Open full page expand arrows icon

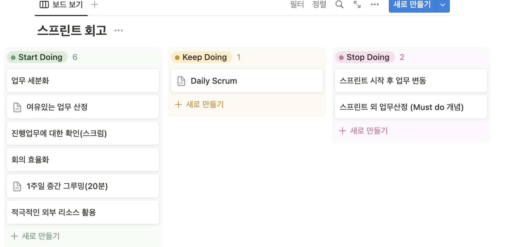coord(357,4)
